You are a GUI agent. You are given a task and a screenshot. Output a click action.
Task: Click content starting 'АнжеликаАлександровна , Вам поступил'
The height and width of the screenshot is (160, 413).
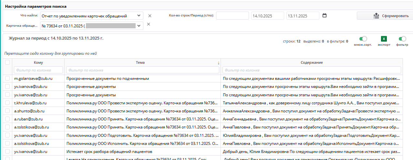click(312, 111)
